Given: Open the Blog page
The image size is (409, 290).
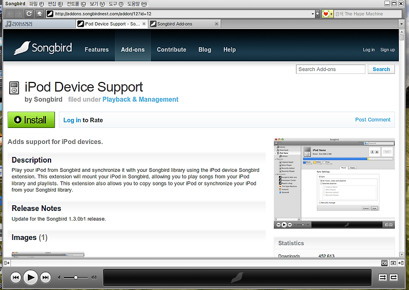Looking at the screenshot, I should click(x=204, y=49).
